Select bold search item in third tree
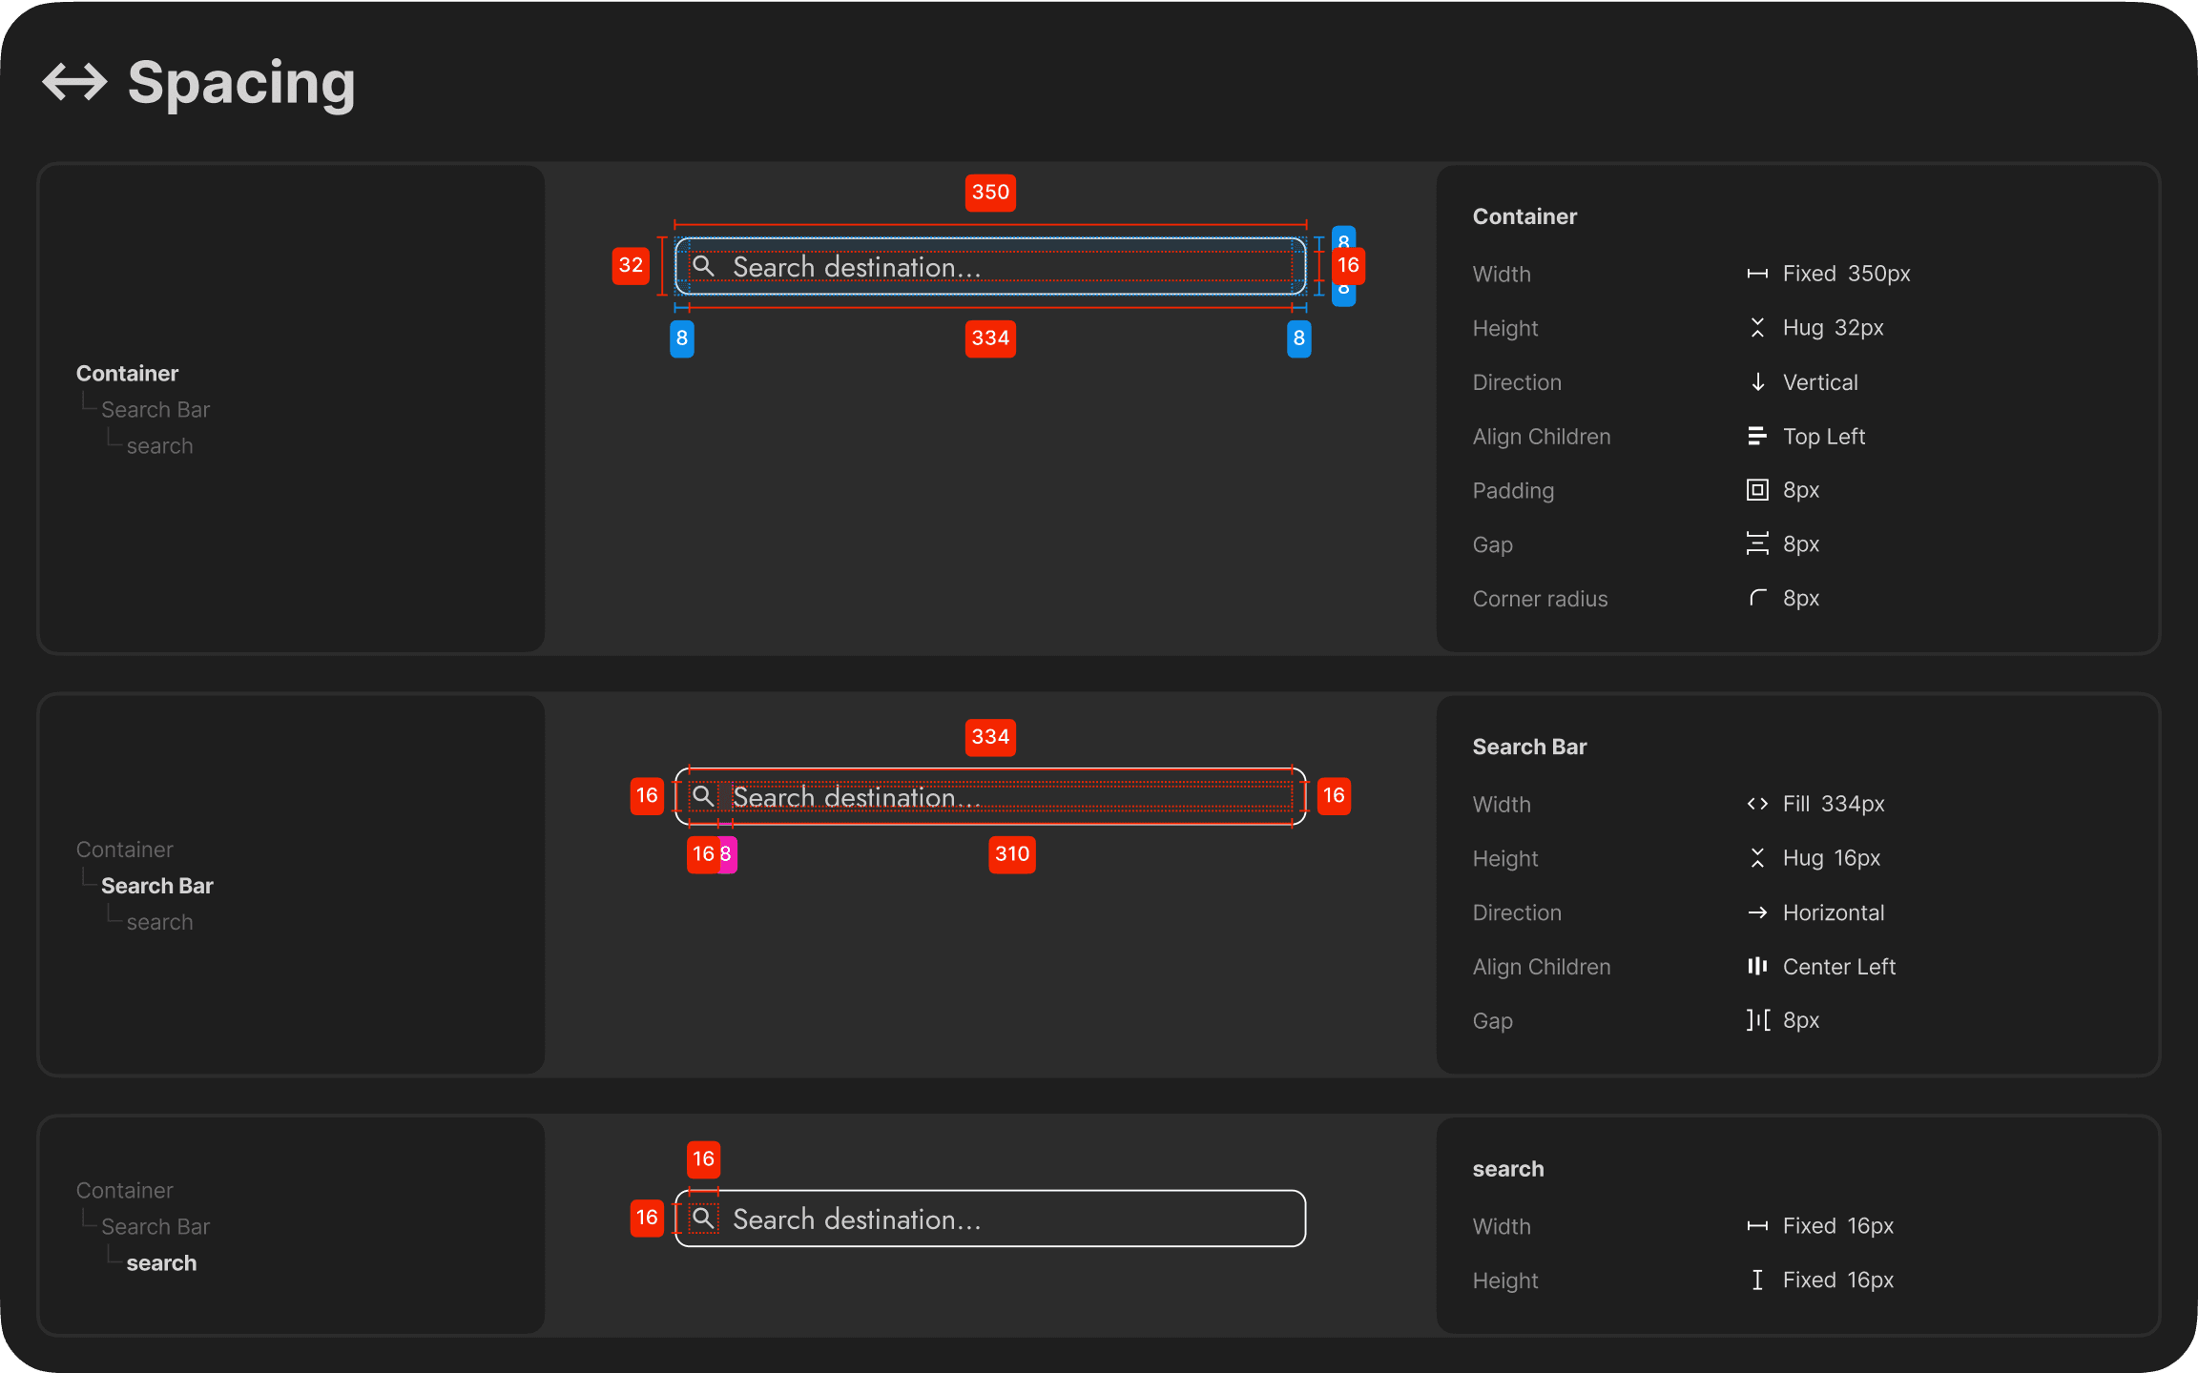The width and height of the screenshot is (2198, 1373). pos(161,1262)
